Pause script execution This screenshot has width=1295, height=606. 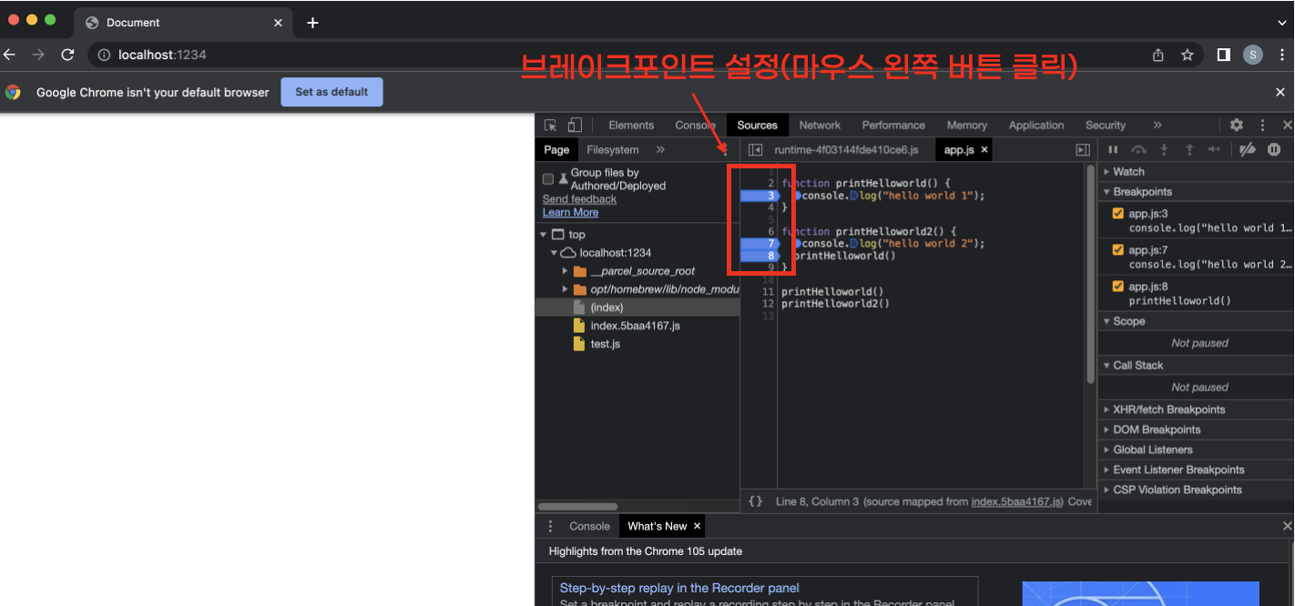point(1113,149)
